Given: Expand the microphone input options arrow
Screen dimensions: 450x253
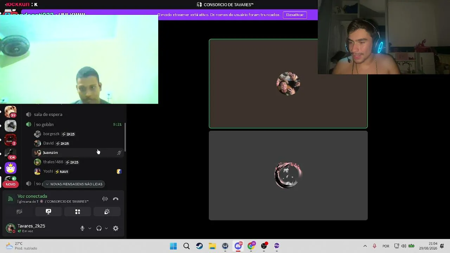Looking at the screenshot, I should click(90, 228).
